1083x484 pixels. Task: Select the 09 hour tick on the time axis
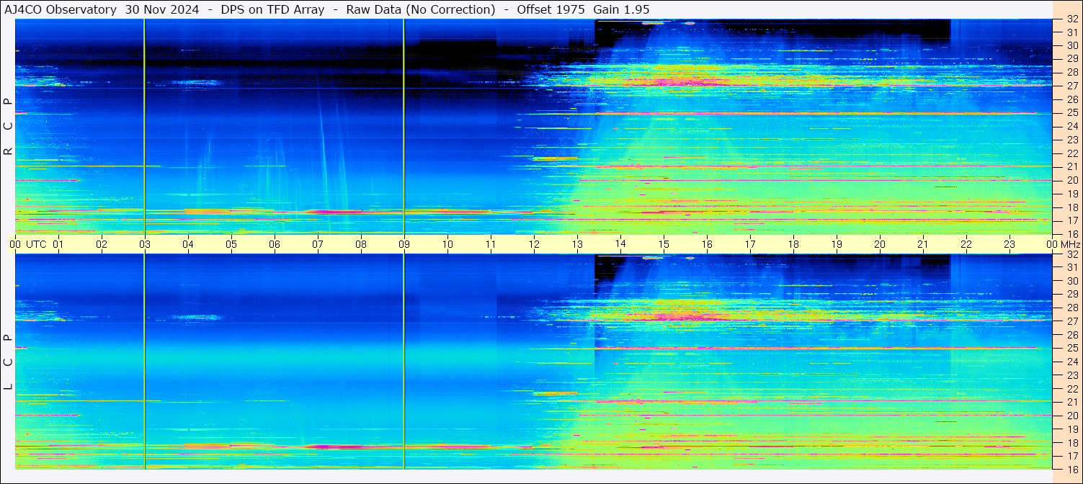[404, 244]
